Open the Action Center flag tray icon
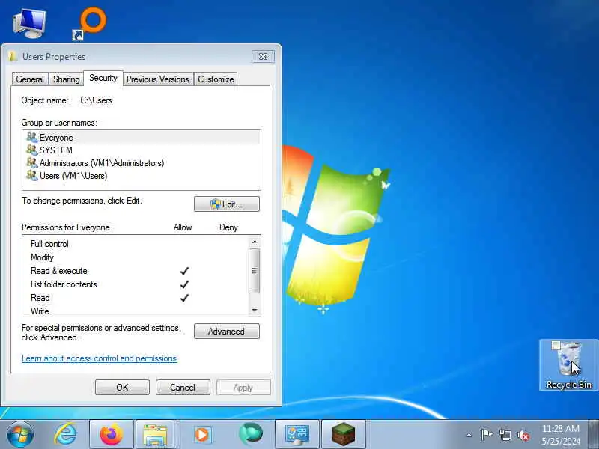The height and width of the screenshot is (449, 599). pyautogui.click(x=486, y=435)
